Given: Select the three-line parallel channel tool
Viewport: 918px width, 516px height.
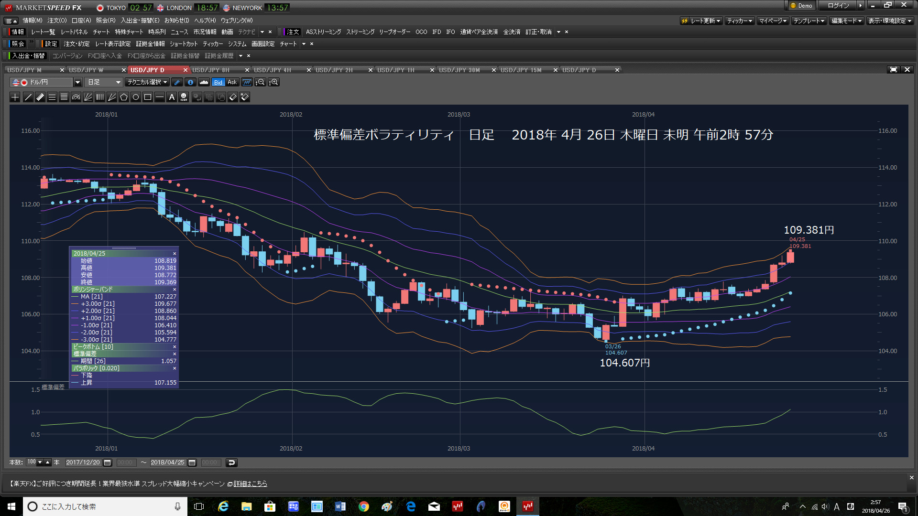Looking at the screenshot, I should pos(52,97).
